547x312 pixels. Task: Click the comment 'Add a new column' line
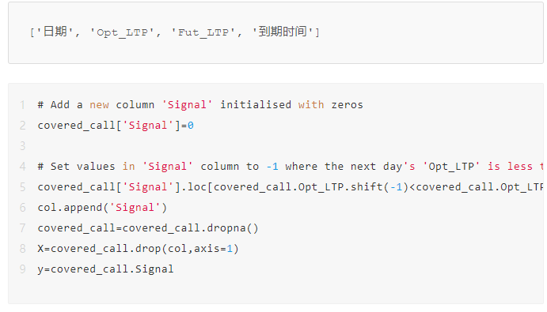tap(200, 105)
